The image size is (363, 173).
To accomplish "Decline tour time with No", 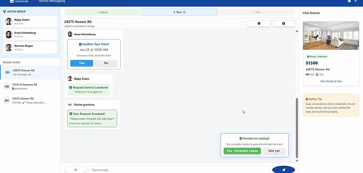I will 106,63.
